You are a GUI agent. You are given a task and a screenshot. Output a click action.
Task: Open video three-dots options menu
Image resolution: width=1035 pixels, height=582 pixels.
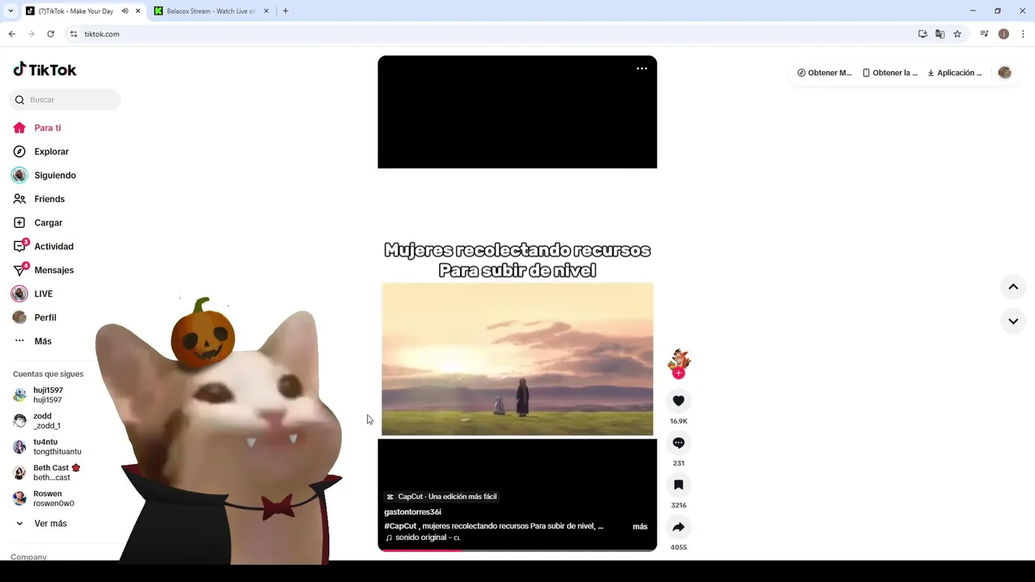click(642, 69)
